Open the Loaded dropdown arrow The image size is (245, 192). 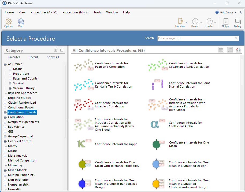tap(215, 23)
